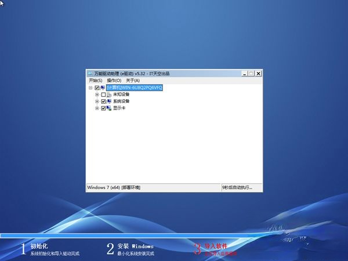Click the Windows 7 (x64) status text

(x=114, y=187)
